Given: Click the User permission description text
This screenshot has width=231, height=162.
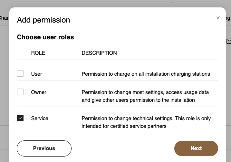Looking at the screenshot, I should click(x=146, y=74).
